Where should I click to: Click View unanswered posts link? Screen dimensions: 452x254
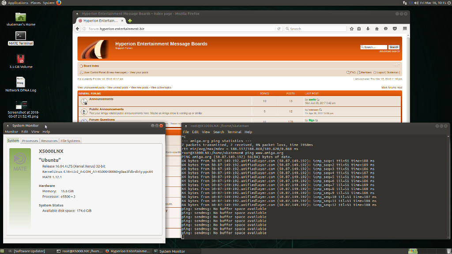tap(91, 88)
